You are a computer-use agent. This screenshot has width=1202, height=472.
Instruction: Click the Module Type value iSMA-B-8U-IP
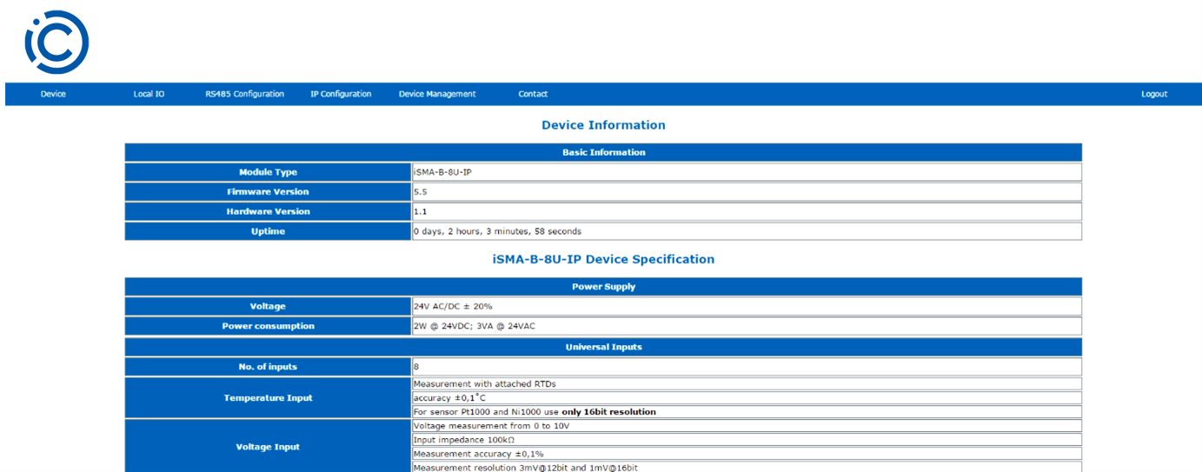pos(442,172)
